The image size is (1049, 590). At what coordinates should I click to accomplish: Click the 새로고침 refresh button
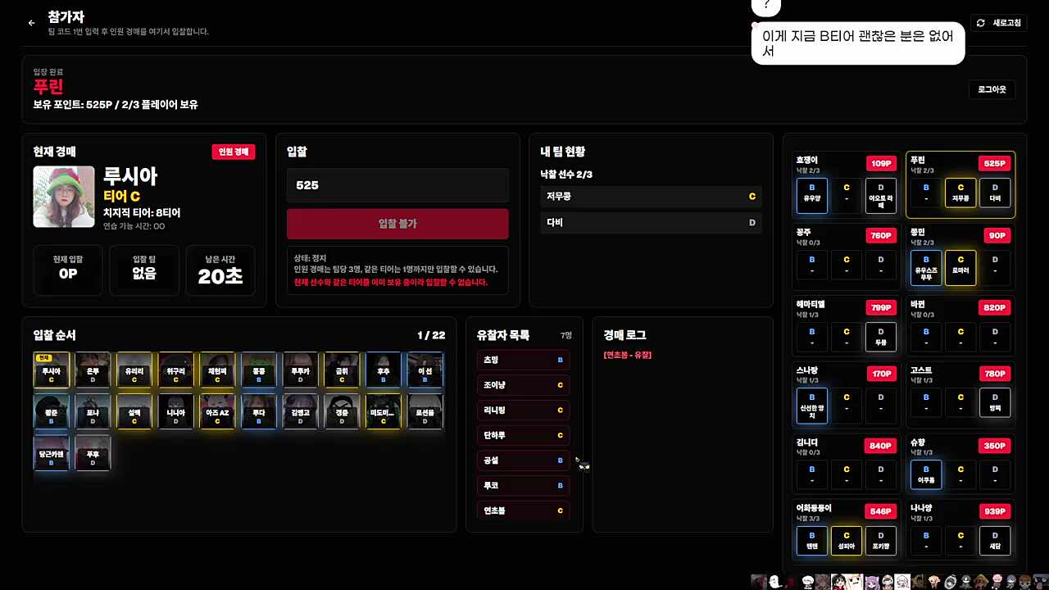(x=998, y=23)
